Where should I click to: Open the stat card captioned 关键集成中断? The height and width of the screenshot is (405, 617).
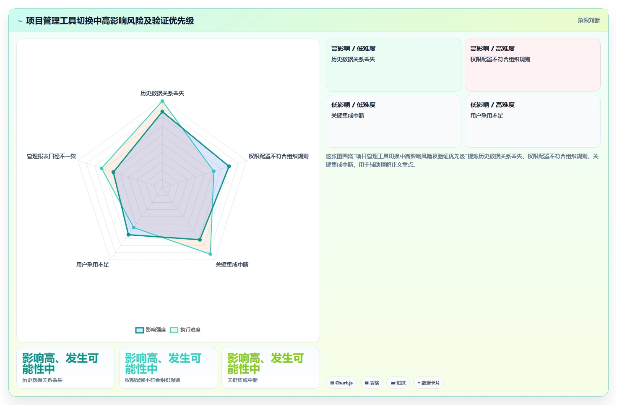(271, 368)
